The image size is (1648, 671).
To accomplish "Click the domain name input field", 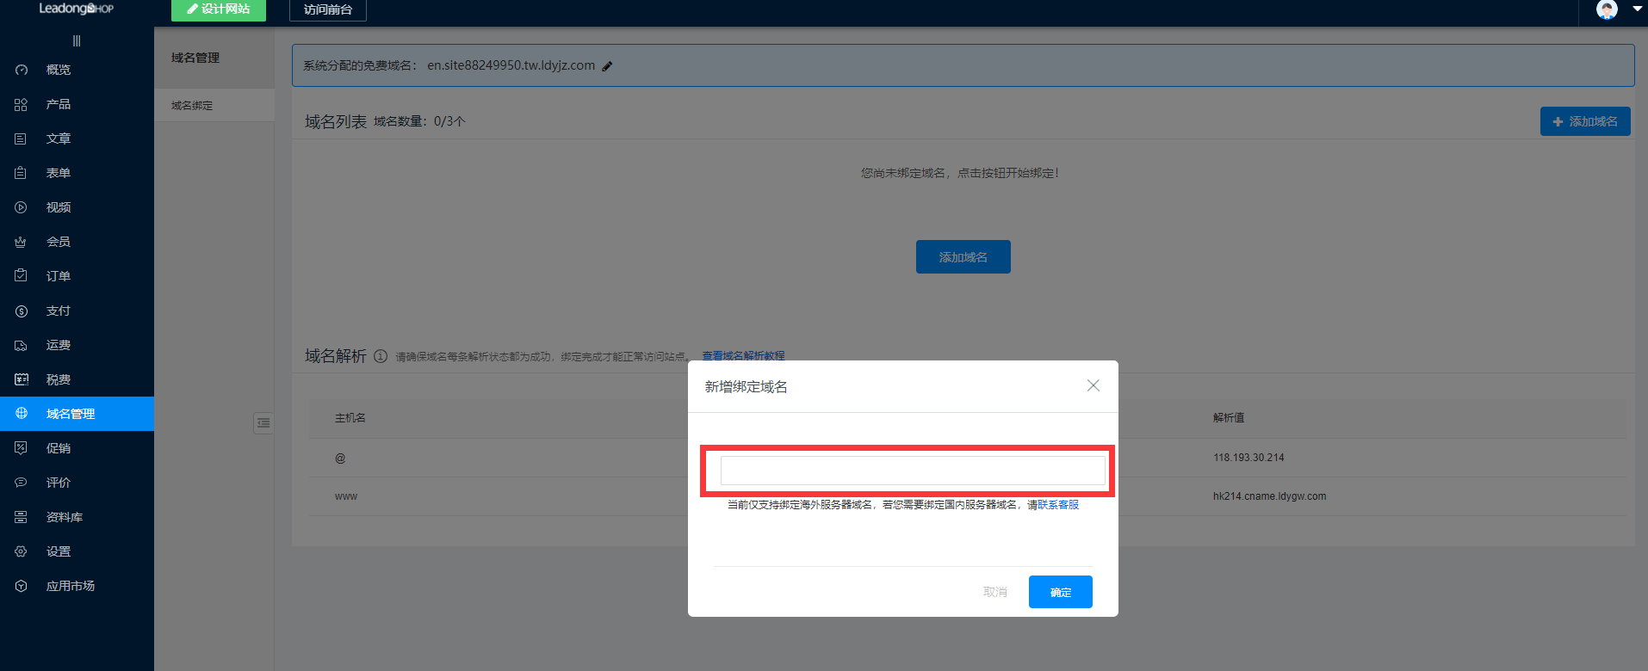I will 912,471.
